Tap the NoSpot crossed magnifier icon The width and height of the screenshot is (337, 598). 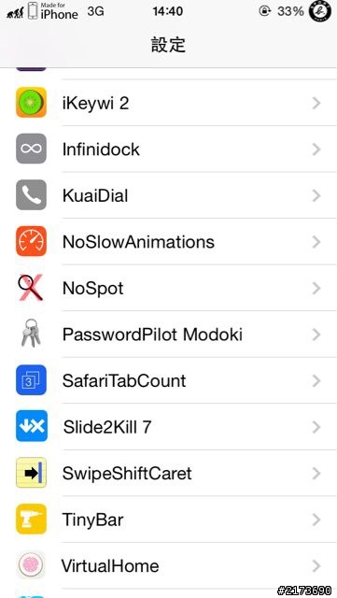[31, 288]
